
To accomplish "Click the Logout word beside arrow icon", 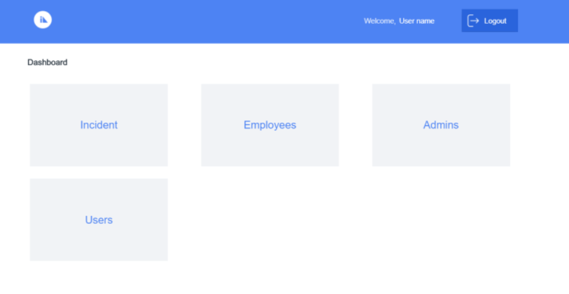I will pyautogui.click(x=495, y=21).
